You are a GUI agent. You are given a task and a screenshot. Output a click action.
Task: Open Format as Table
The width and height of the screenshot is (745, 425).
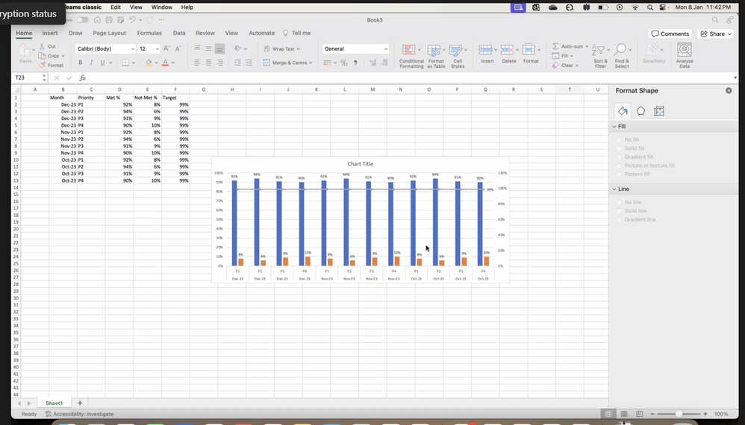click(436, 57)
